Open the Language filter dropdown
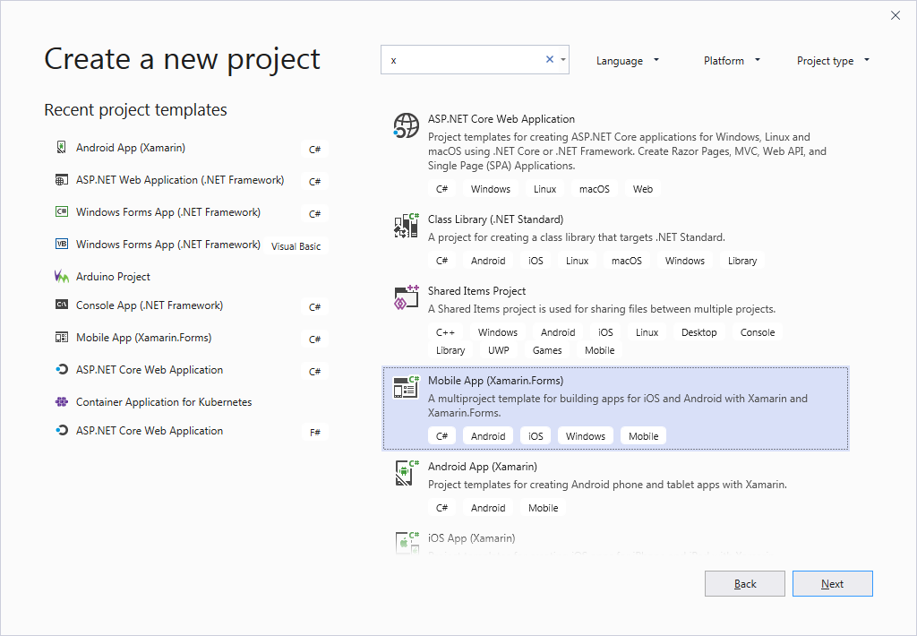The width and height of the screenshot is (917, 636). click(x=628, y=61)
